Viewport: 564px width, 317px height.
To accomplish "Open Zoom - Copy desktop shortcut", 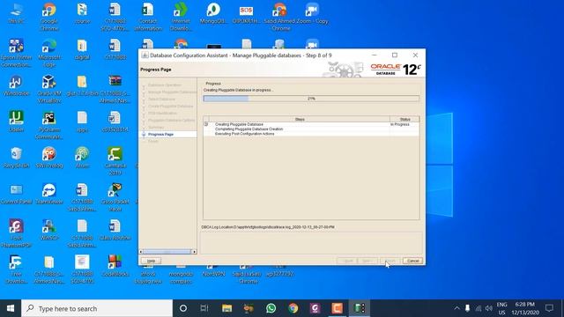I will click(x=312, y=14).
